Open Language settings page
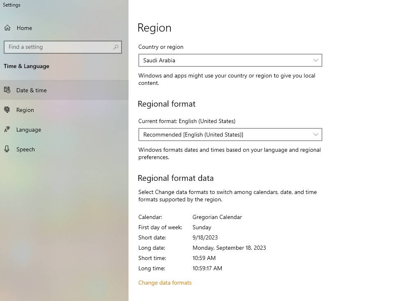402x301 pixels. coord(64,130)
